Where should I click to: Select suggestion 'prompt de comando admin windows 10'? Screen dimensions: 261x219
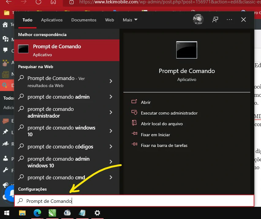click(59, 162)
